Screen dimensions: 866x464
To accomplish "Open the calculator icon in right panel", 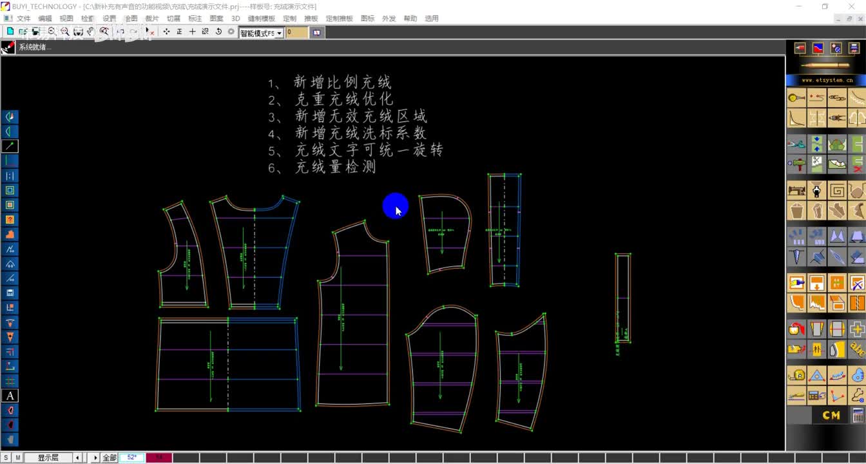I will click(x=857, y=415).
